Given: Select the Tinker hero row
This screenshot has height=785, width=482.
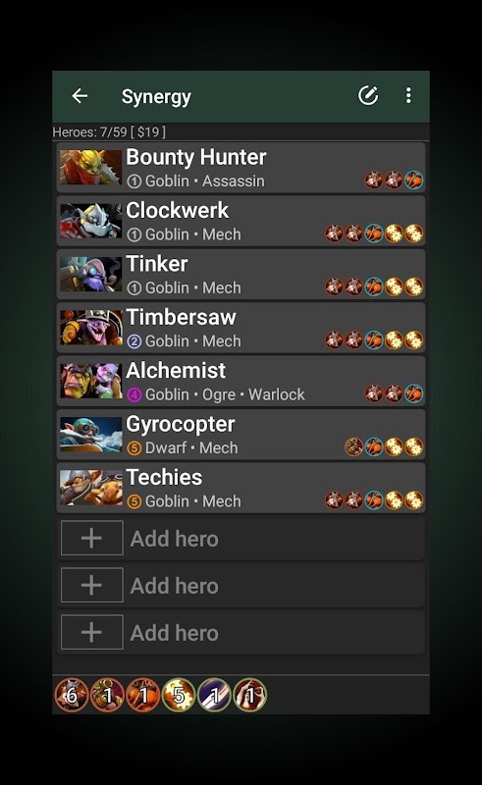Looking at the screenshot, I should (x=241, y=275).
